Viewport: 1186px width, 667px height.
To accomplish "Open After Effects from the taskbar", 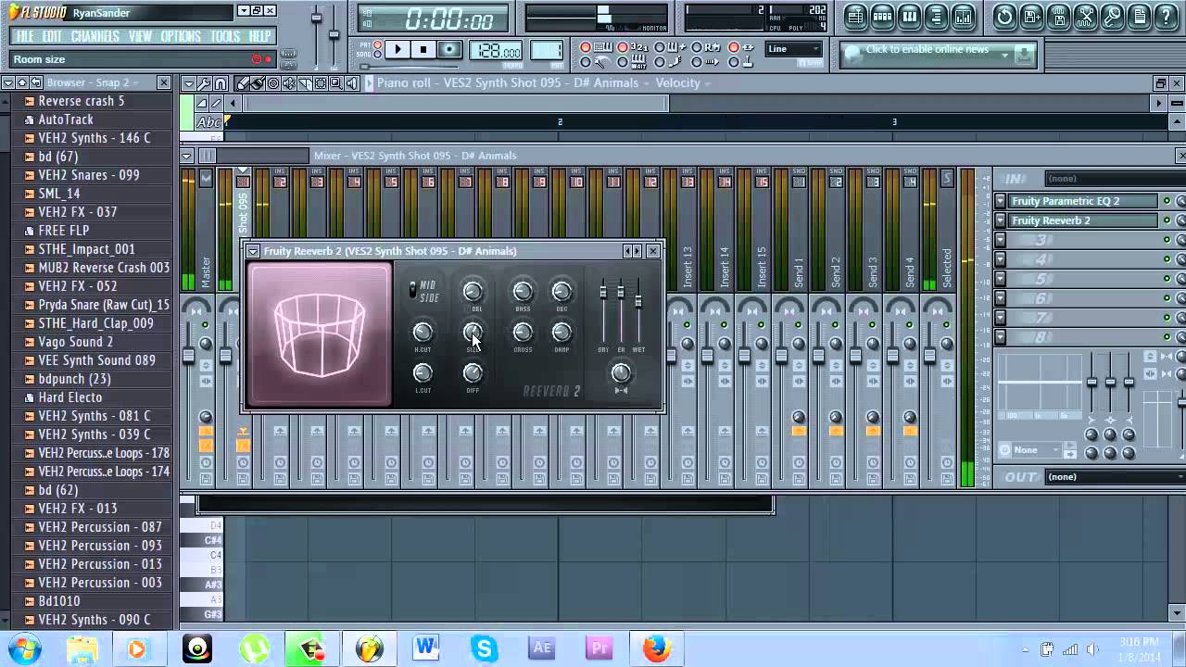I will pyautogui.click(x=542, y=648).
